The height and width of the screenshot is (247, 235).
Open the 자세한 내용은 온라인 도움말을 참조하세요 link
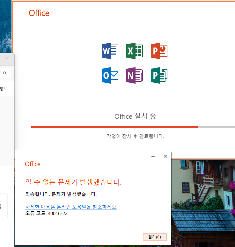[x=71, y=207]
